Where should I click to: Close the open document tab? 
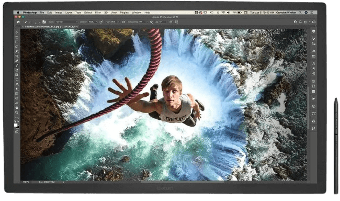[22, 27]
